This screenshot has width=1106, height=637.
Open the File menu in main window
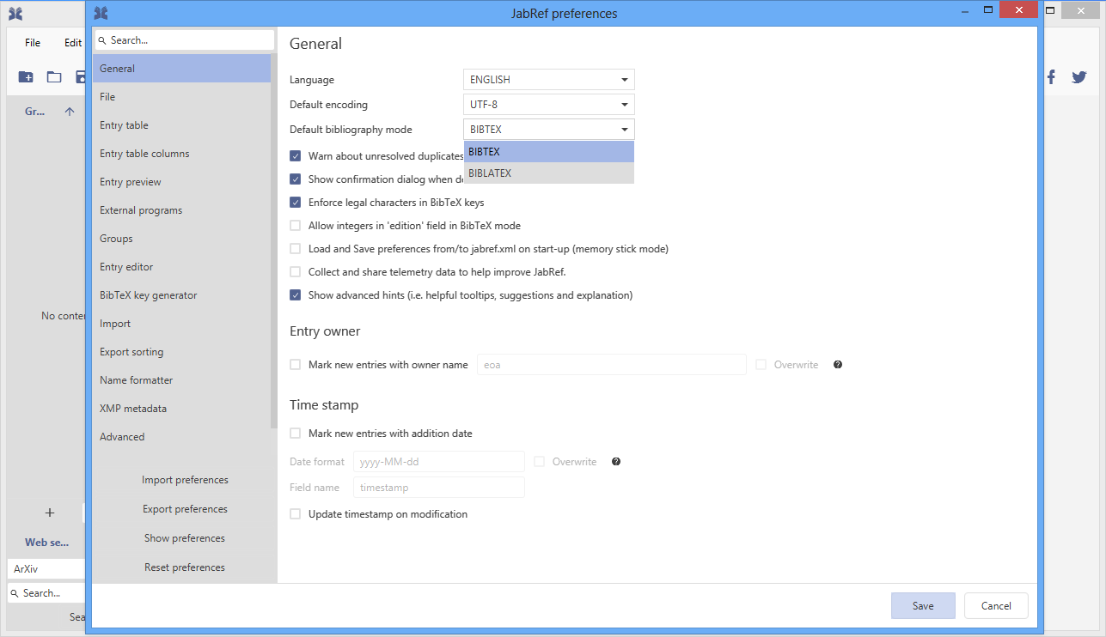pos(33,43)
